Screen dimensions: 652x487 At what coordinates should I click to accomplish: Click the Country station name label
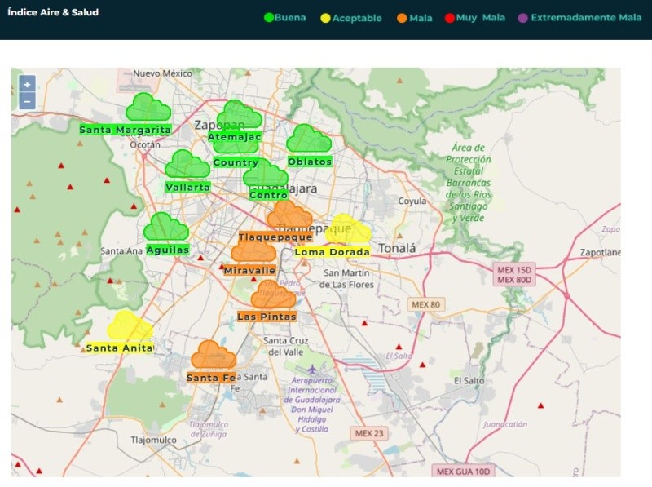[236, 162]
